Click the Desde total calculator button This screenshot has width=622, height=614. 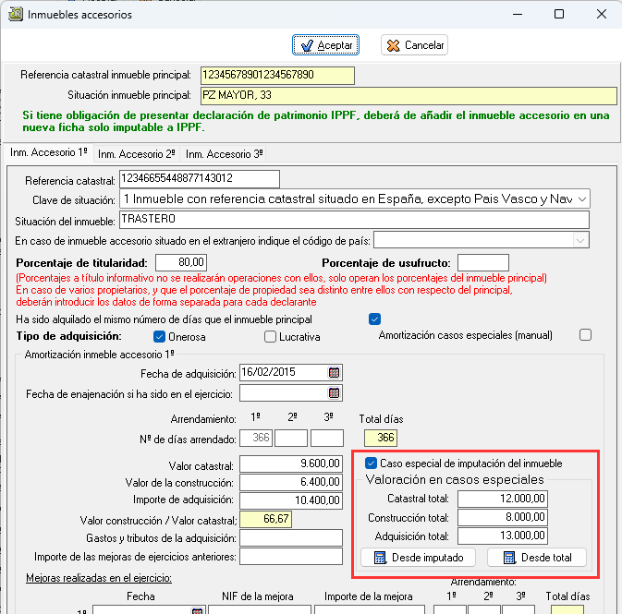coord(537,558)
